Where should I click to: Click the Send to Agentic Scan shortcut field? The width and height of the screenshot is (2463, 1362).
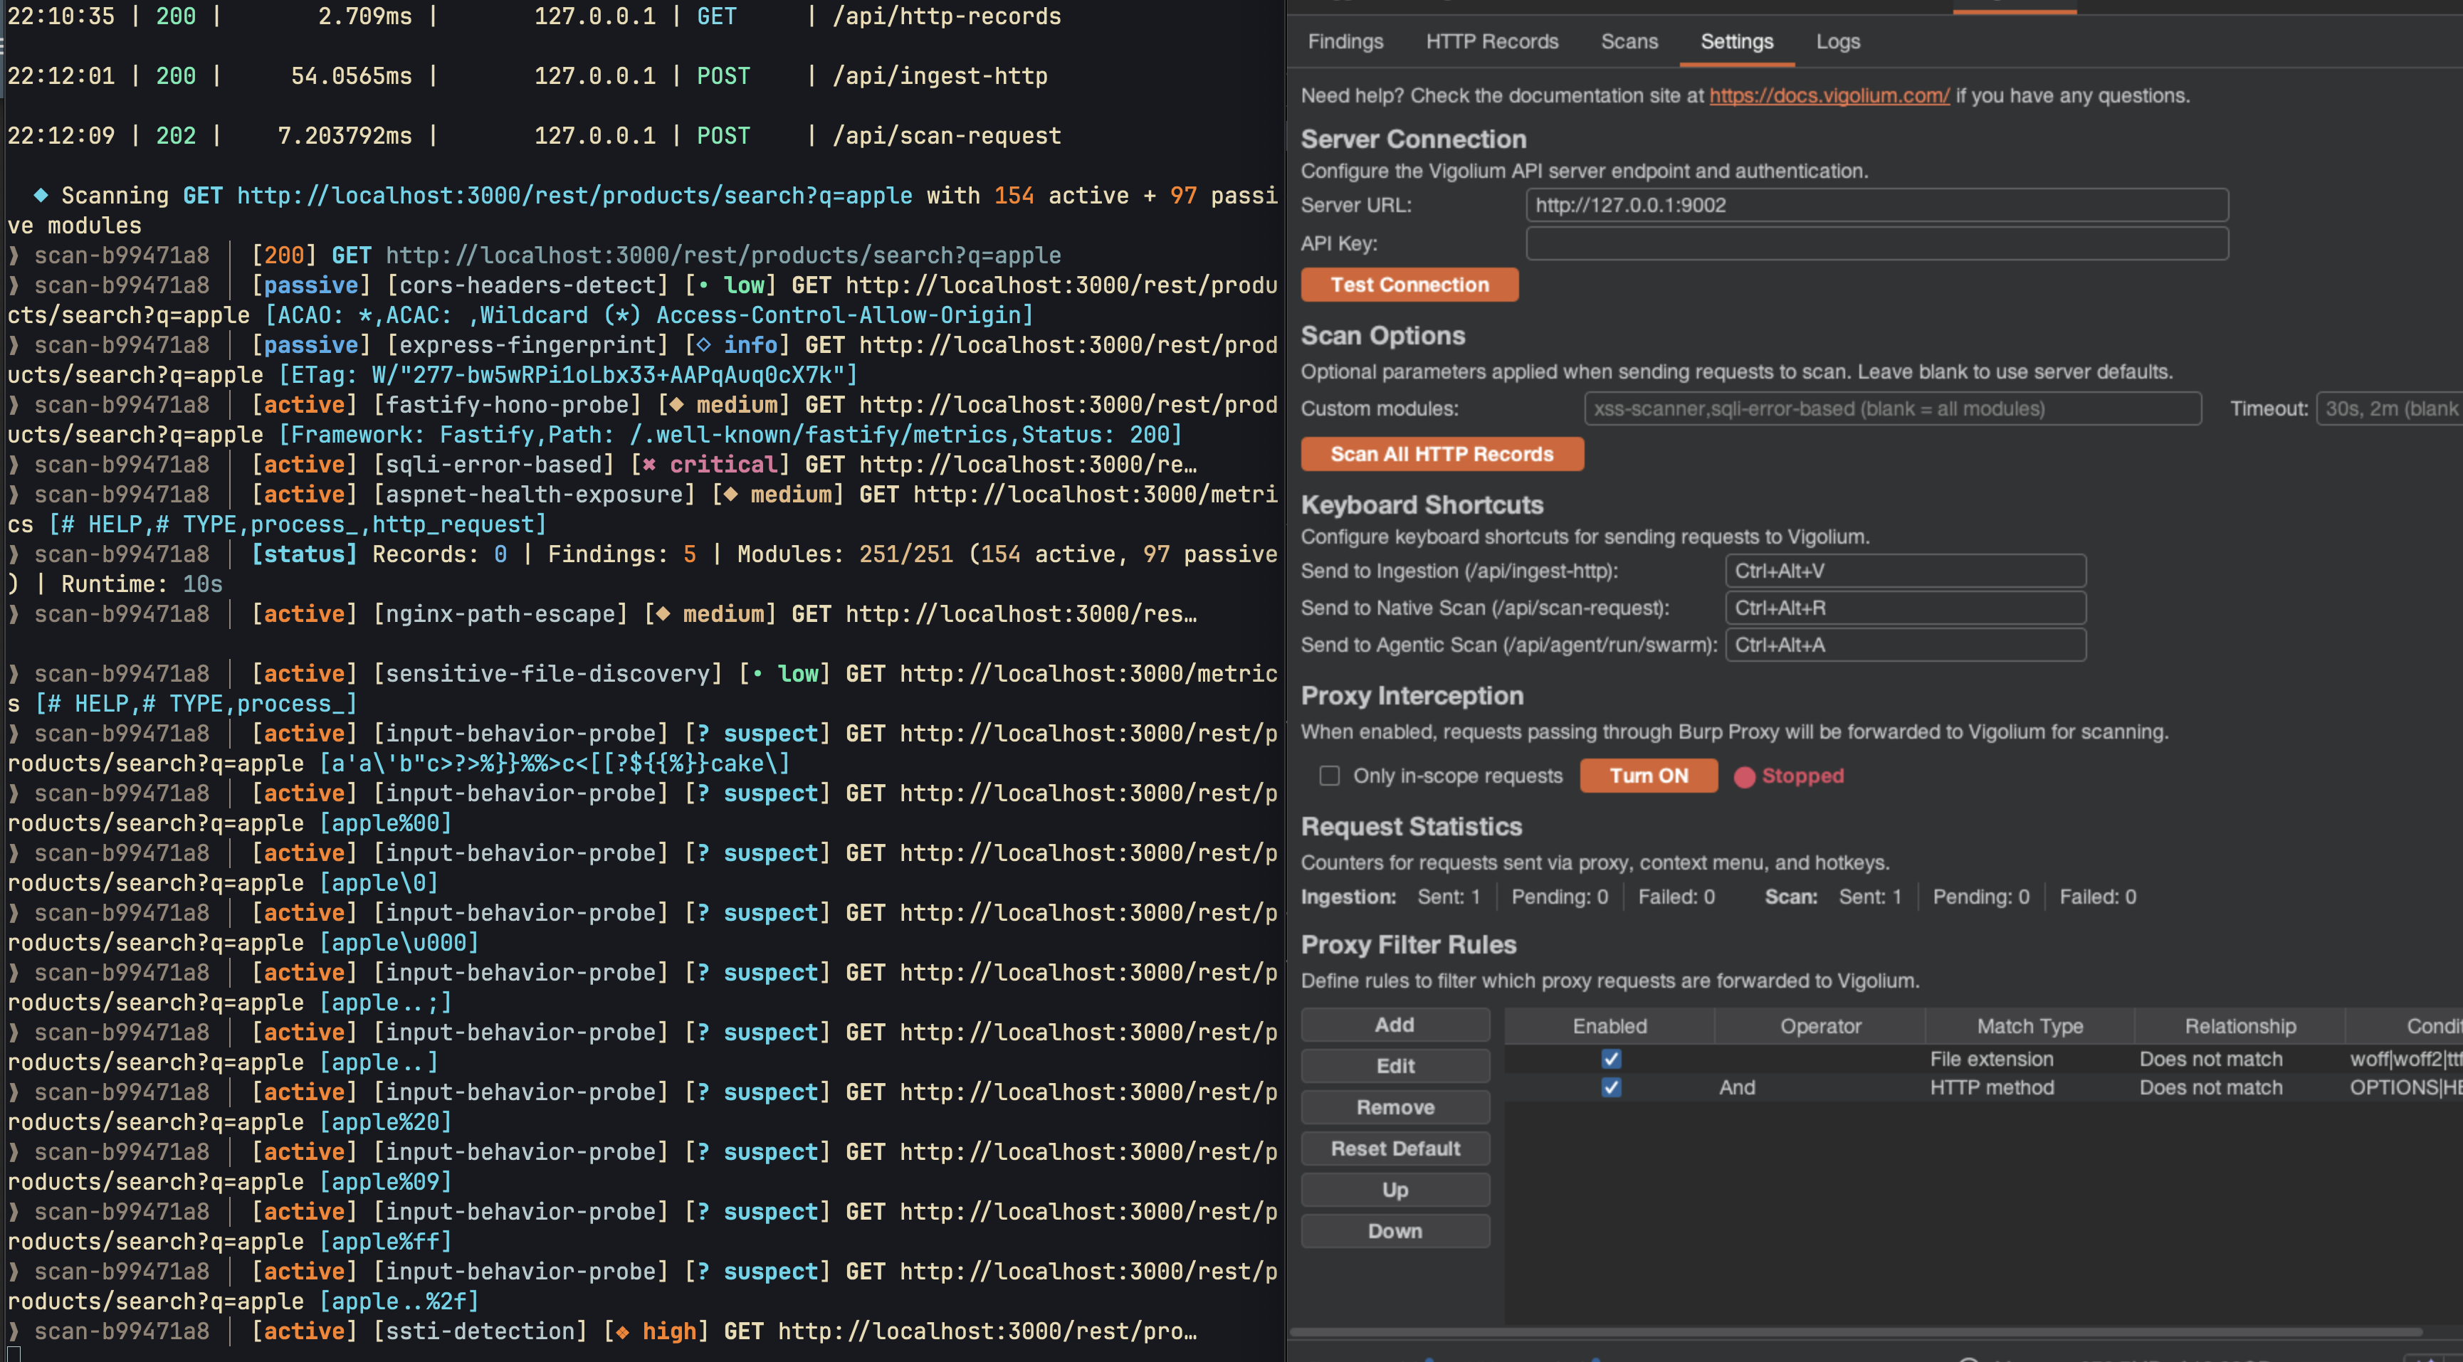tap(1905, 645)
